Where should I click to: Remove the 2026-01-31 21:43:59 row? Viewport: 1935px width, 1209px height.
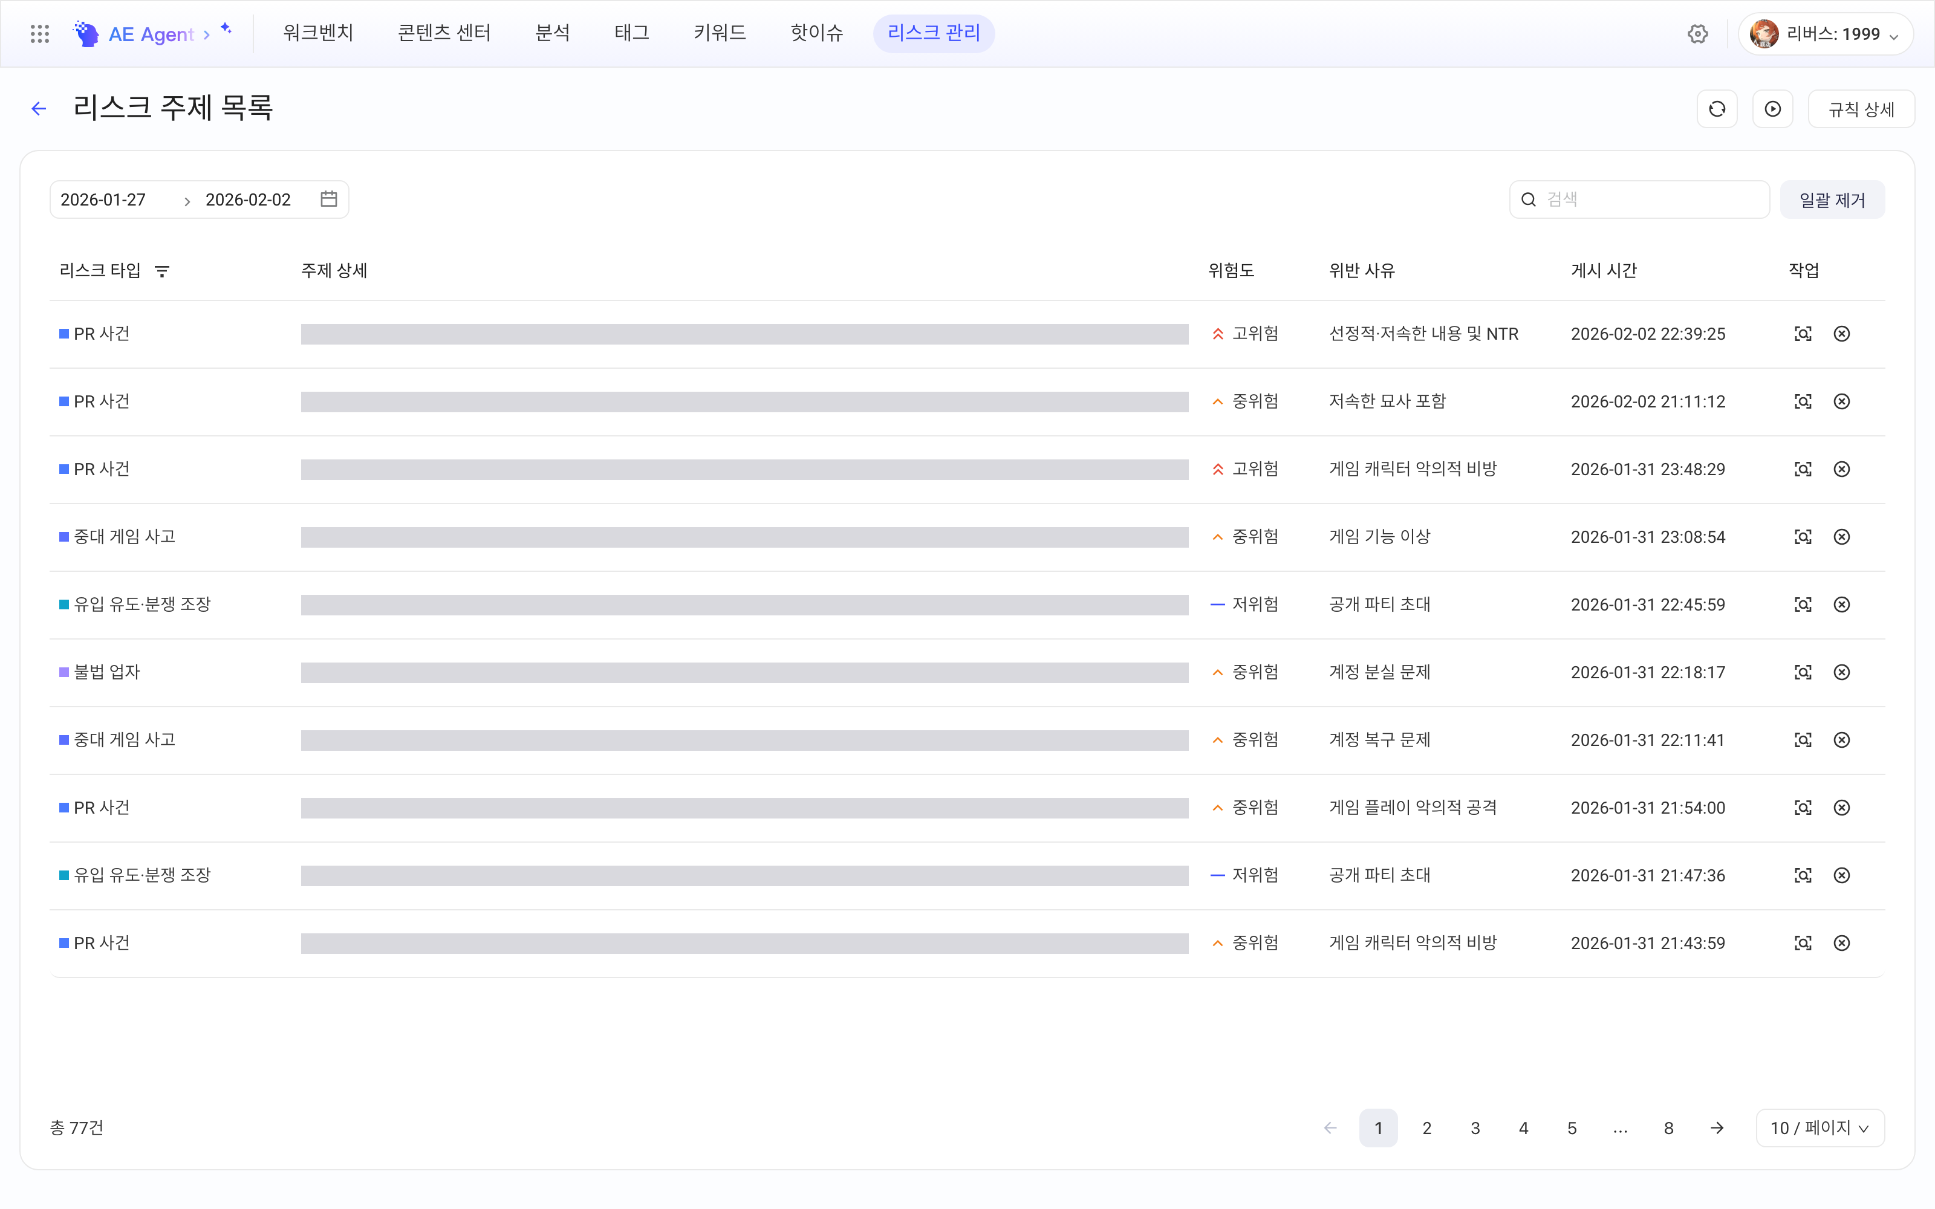(x=1841, y=944)
